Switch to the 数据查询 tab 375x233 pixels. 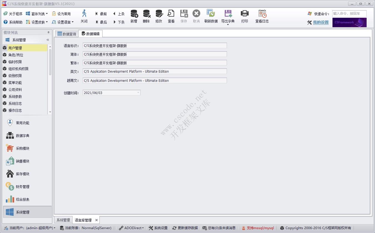point(66,34)
